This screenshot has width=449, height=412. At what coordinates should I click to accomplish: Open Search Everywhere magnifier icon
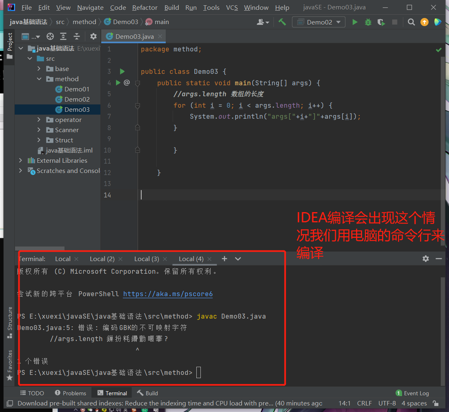coord(411,22)
